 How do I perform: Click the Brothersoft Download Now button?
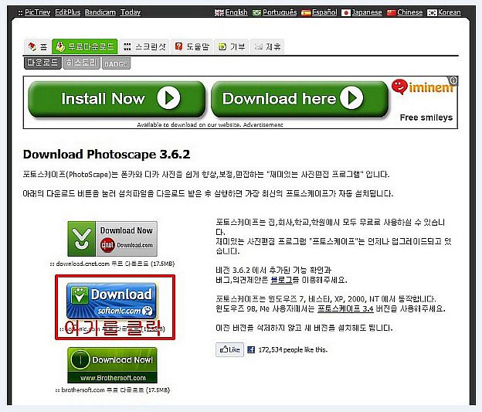point(112,365)
